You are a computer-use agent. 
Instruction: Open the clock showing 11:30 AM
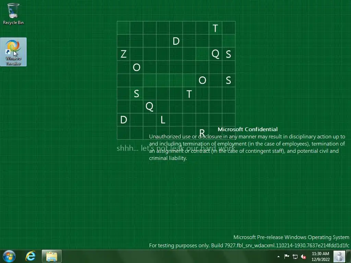pyautogui.click(x=320, y=256)
